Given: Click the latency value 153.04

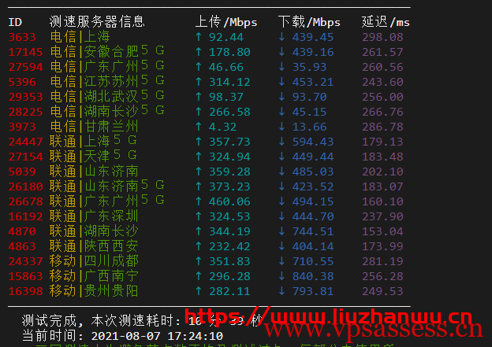Looking at the screenshot, I should coord(382,231).
